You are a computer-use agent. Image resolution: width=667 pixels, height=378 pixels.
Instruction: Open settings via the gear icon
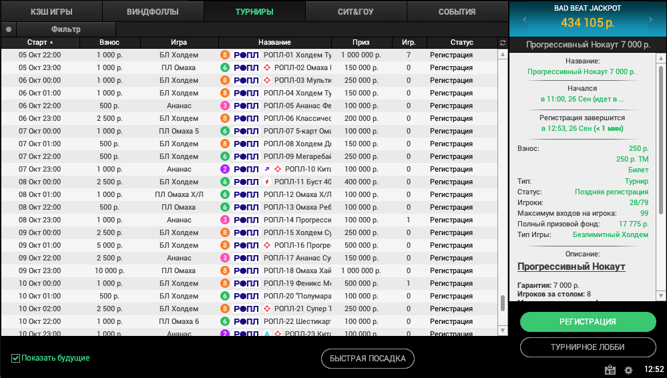628,370
